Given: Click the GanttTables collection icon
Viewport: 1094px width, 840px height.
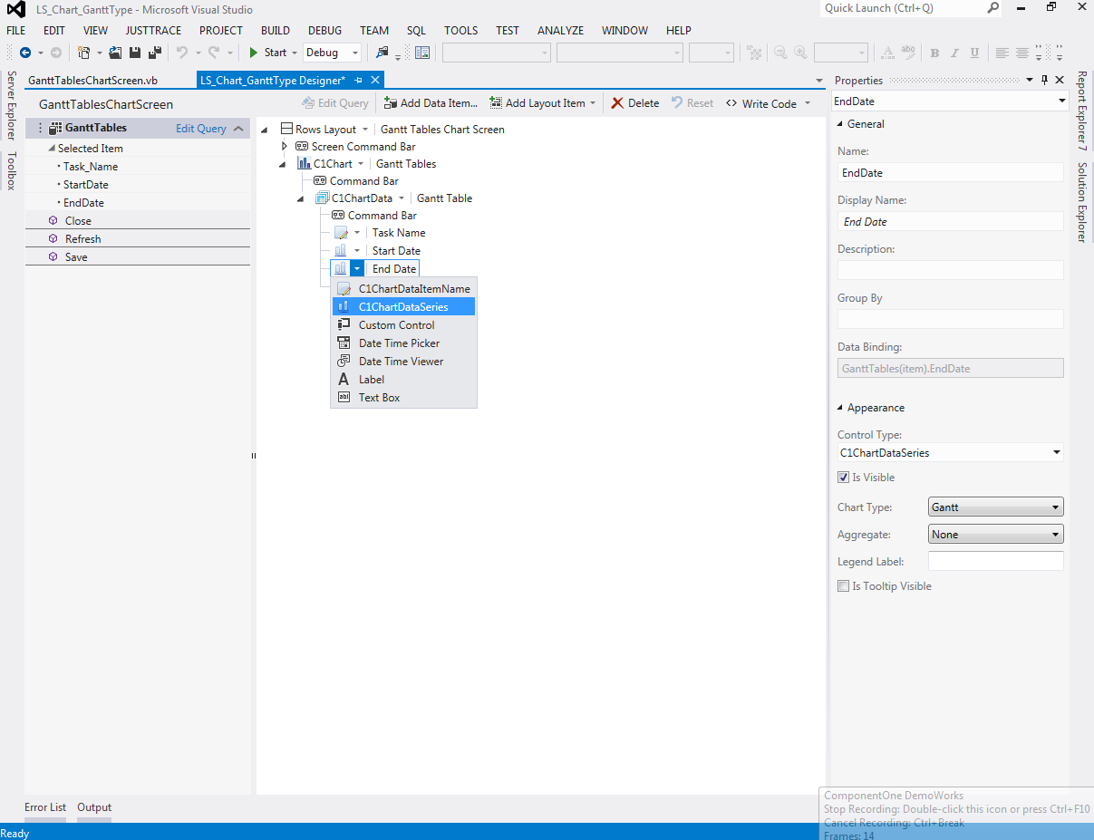Looking at the screenshot, I should [55, 128].
